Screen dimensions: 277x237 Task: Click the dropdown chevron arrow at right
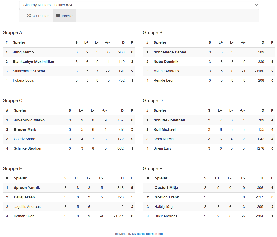[x=256, y=5]
